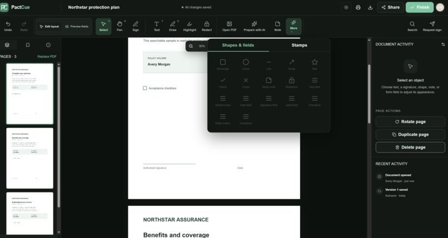448x238 pixels.
Task: Click the Undo icon
Action: 8,24
